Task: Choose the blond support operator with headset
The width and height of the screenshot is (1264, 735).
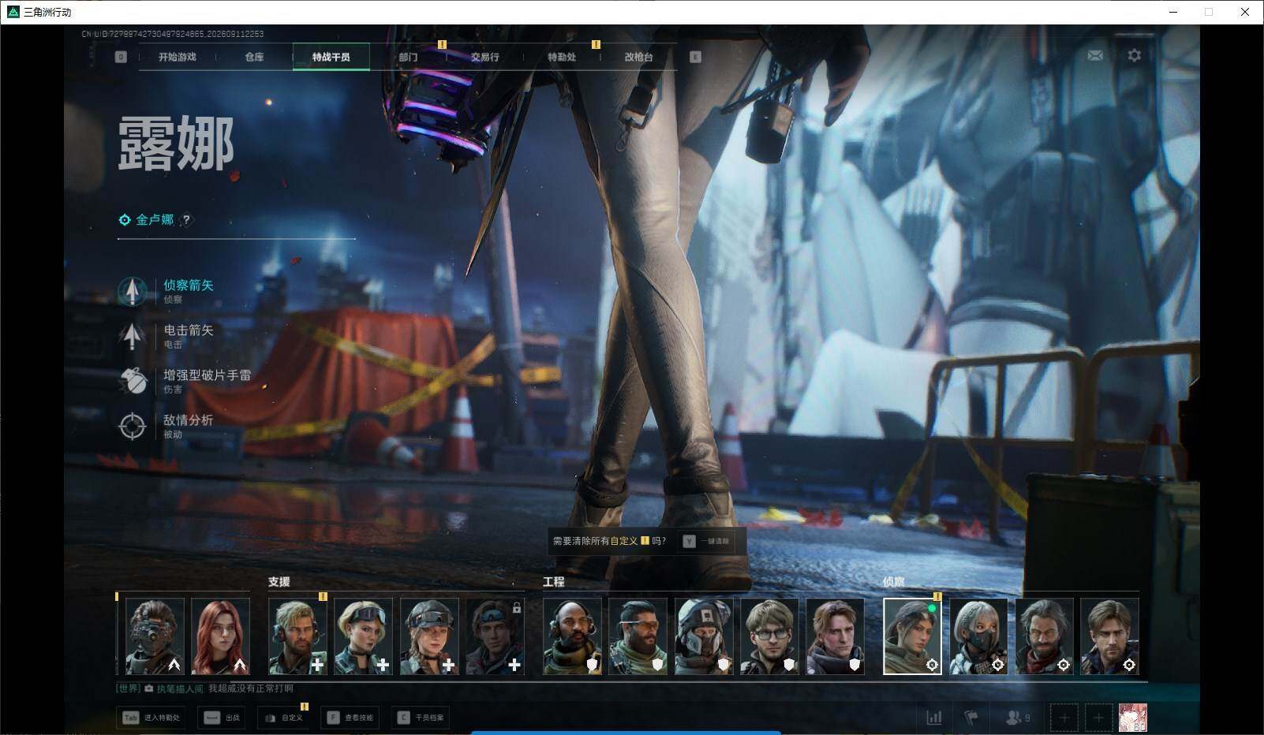Action: [x=297, y=636]
